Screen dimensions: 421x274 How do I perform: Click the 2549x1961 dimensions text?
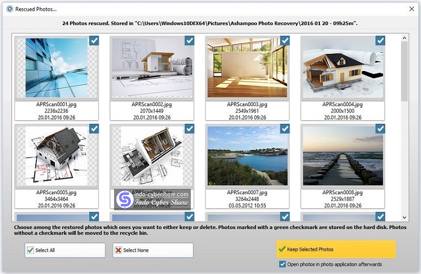(247, 111)
